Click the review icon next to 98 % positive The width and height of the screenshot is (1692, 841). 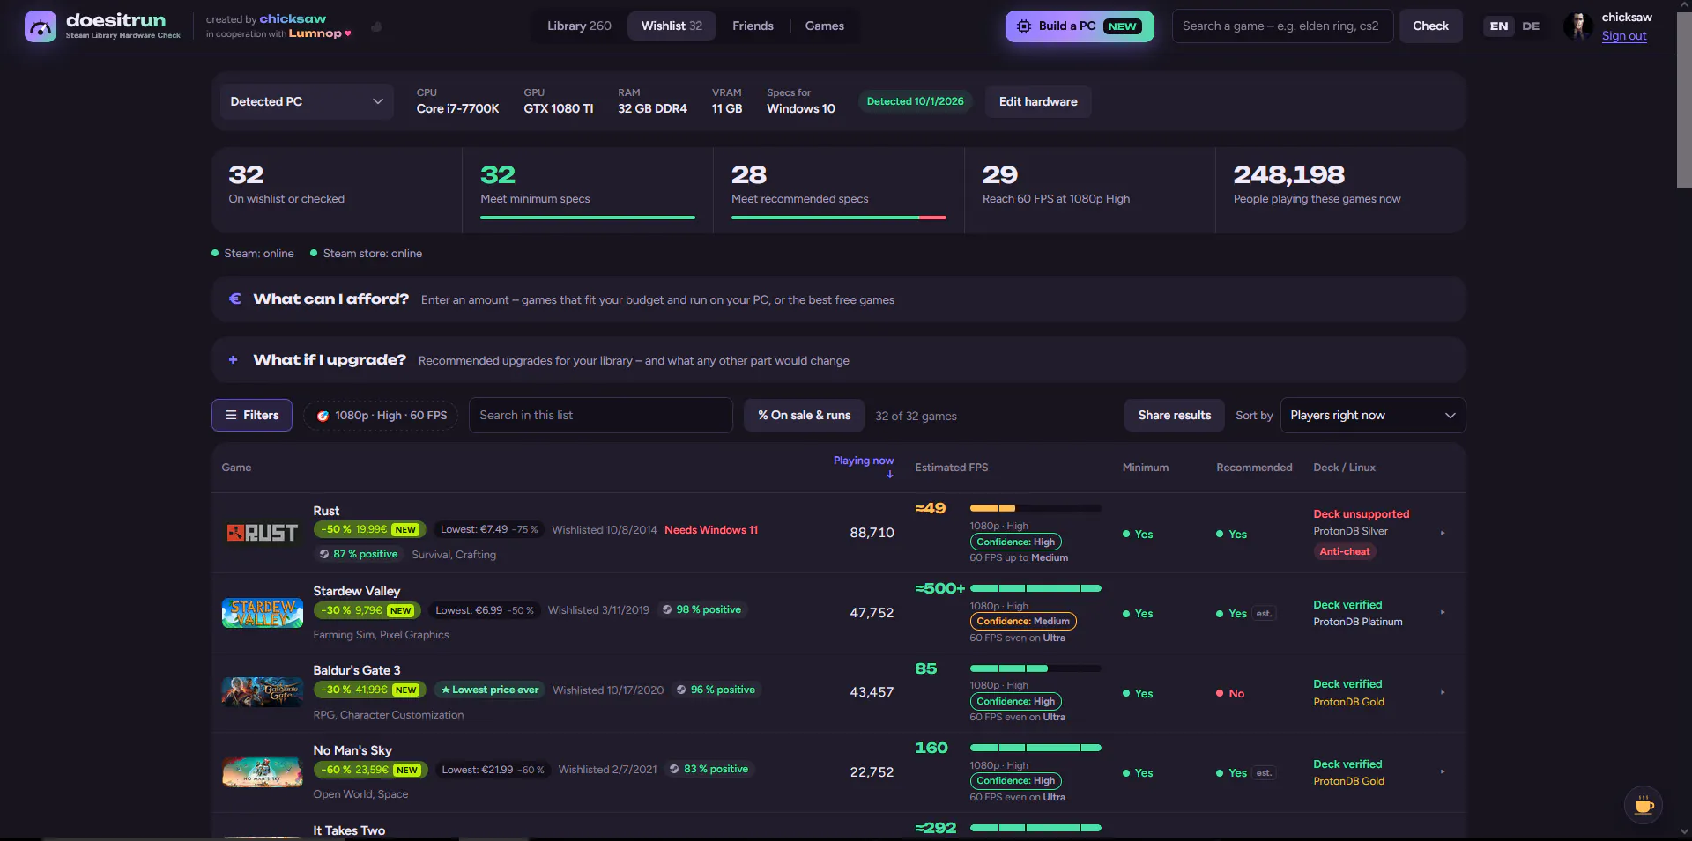[667, 609]
